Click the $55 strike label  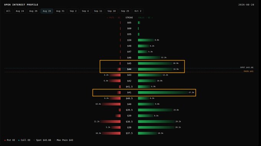129,34
